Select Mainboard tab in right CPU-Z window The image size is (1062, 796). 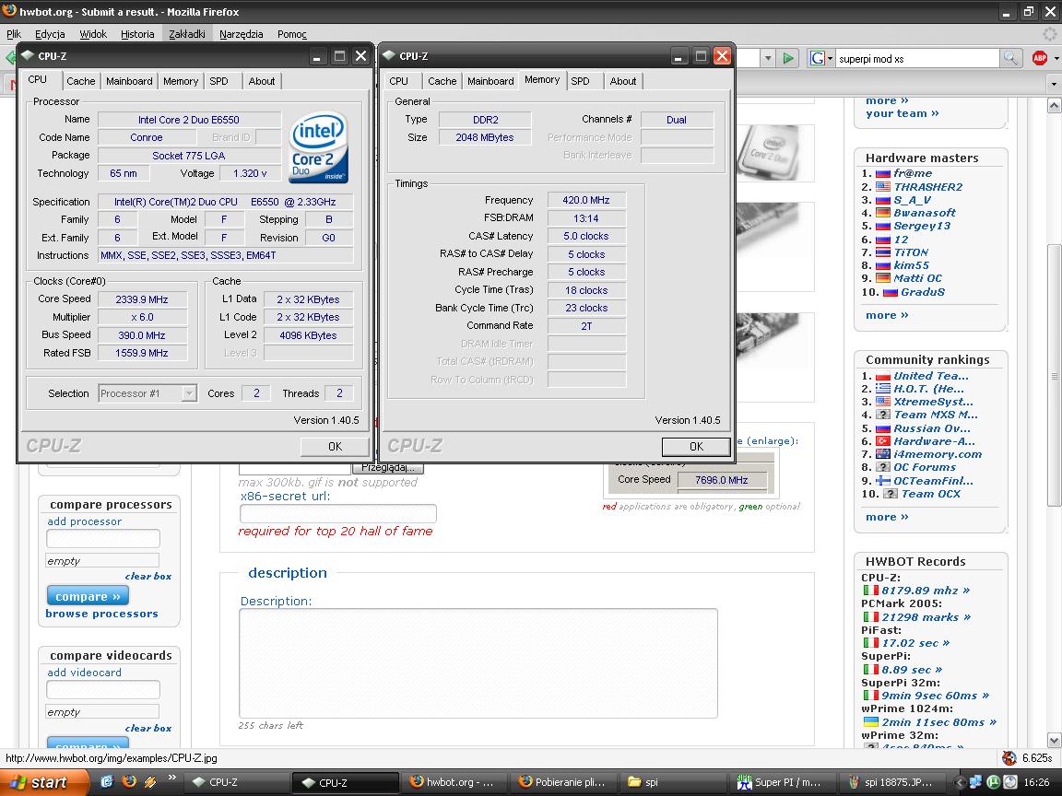coord(490,81)
